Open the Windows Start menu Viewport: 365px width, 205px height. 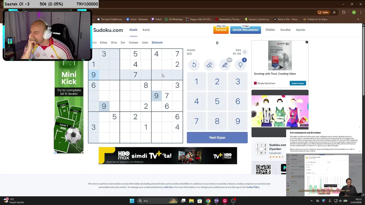point(132,201)
